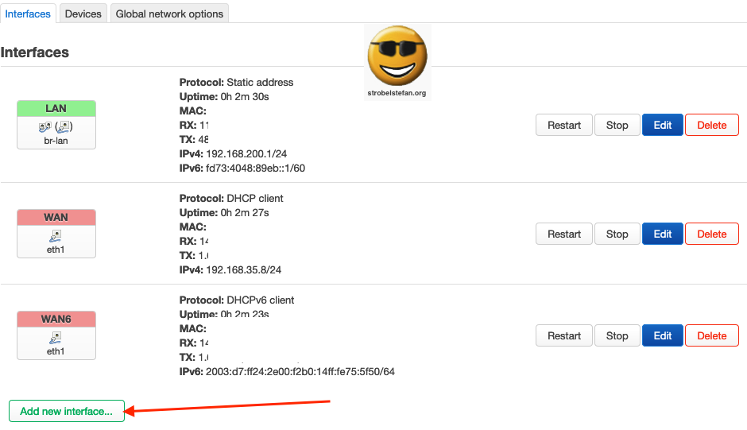Click the Interfaces section heading
Viewport: 747px width, 430px height.
click(35, 52)
